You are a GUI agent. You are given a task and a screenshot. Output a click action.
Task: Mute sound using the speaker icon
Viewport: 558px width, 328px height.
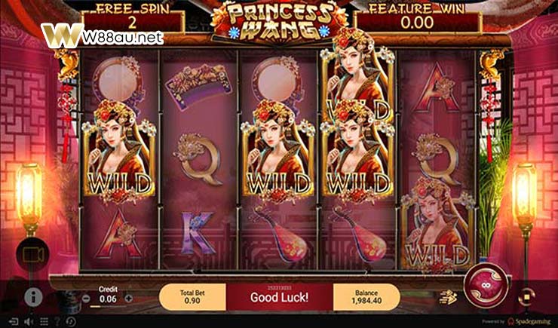point(29,322)
